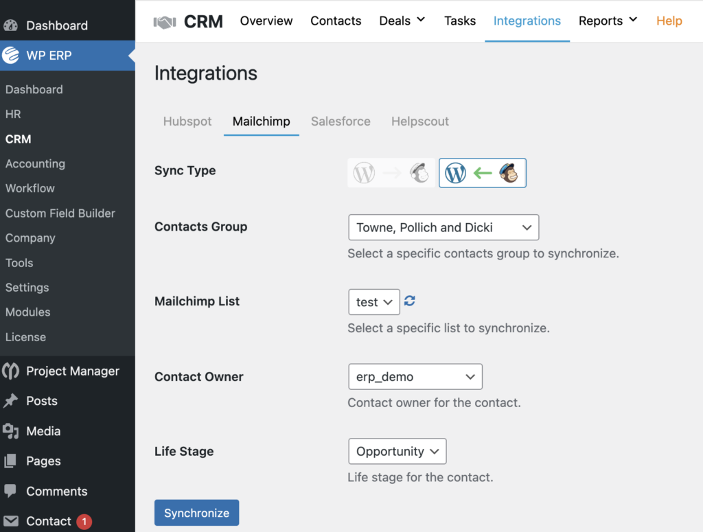This screenshot has height=532, width=703.
Task: Open Contacts in CRM navigation
Action: (x=336, y=21)
